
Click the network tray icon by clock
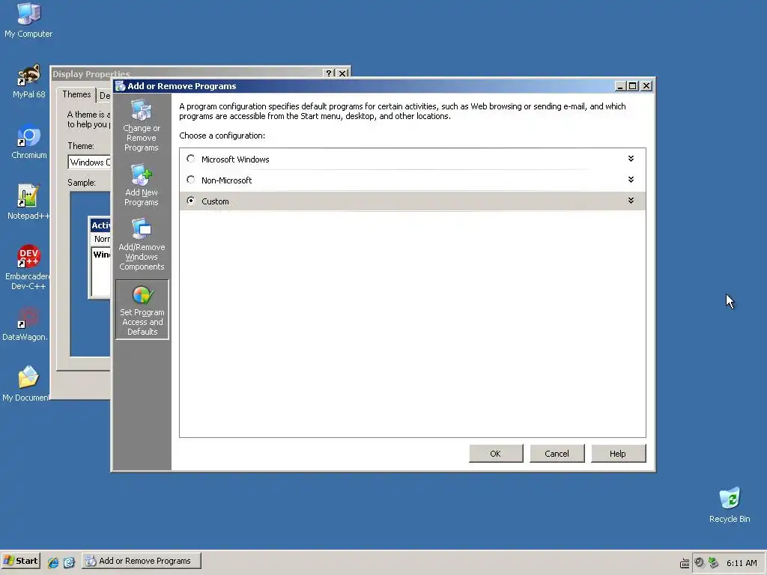point(714,563)
